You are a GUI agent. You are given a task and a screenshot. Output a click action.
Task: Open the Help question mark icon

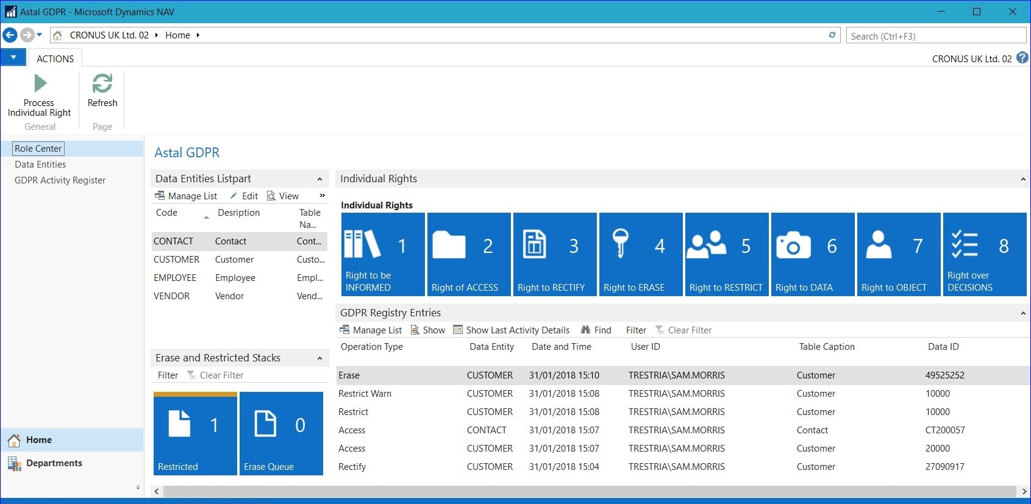pyautogui.click(x=1022, y=58)
